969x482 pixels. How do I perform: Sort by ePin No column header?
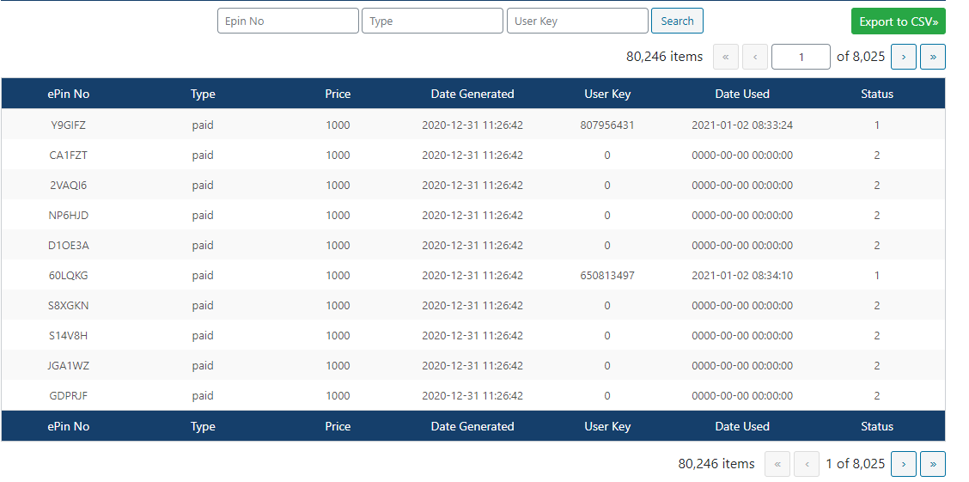pos(69,94)
